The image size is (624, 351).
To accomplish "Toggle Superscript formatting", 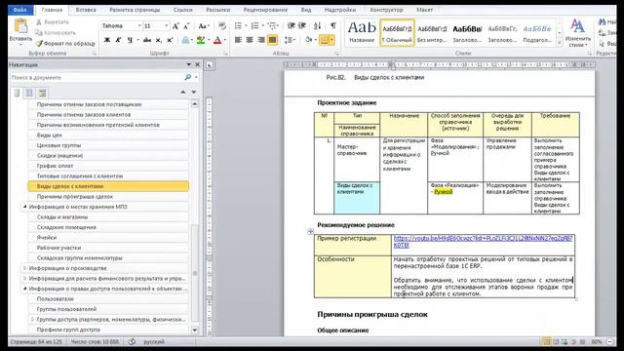I will (170, 40).
